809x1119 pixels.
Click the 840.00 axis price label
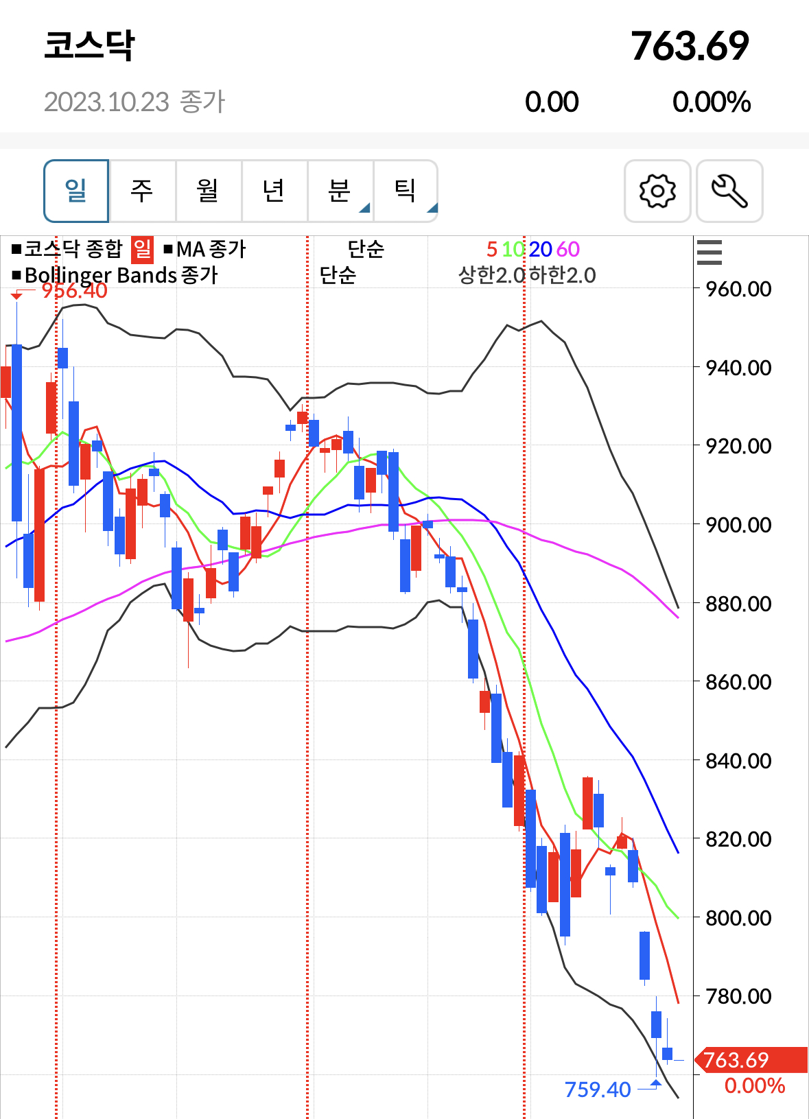click(x=738, y=761)
